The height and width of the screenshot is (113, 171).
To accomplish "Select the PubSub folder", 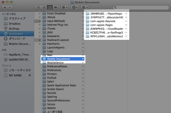I will [63, 78].
